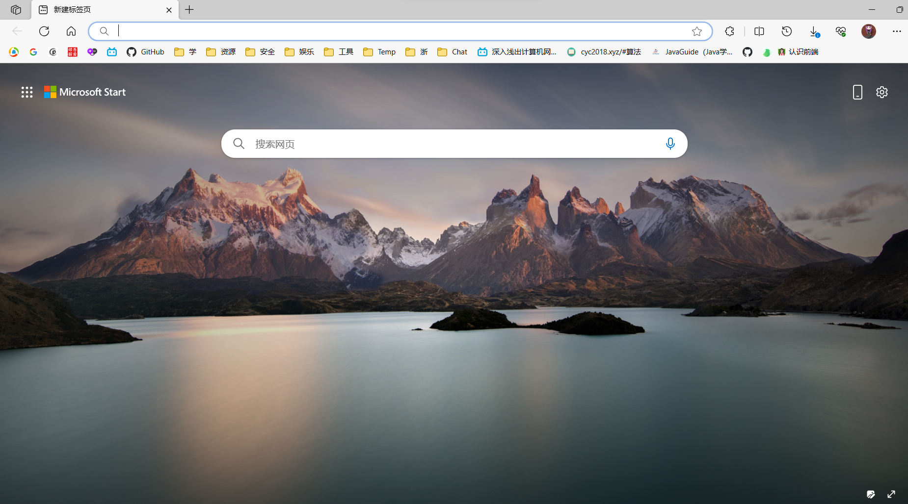Click the 搜索网页 search box
Viewport: 908px width, 504px height.
(x=454, y=144)
